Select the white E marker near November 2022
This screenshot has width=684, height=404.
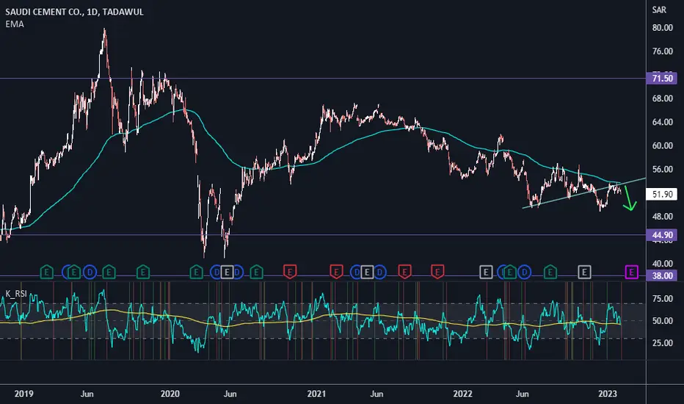pos(584,272)
